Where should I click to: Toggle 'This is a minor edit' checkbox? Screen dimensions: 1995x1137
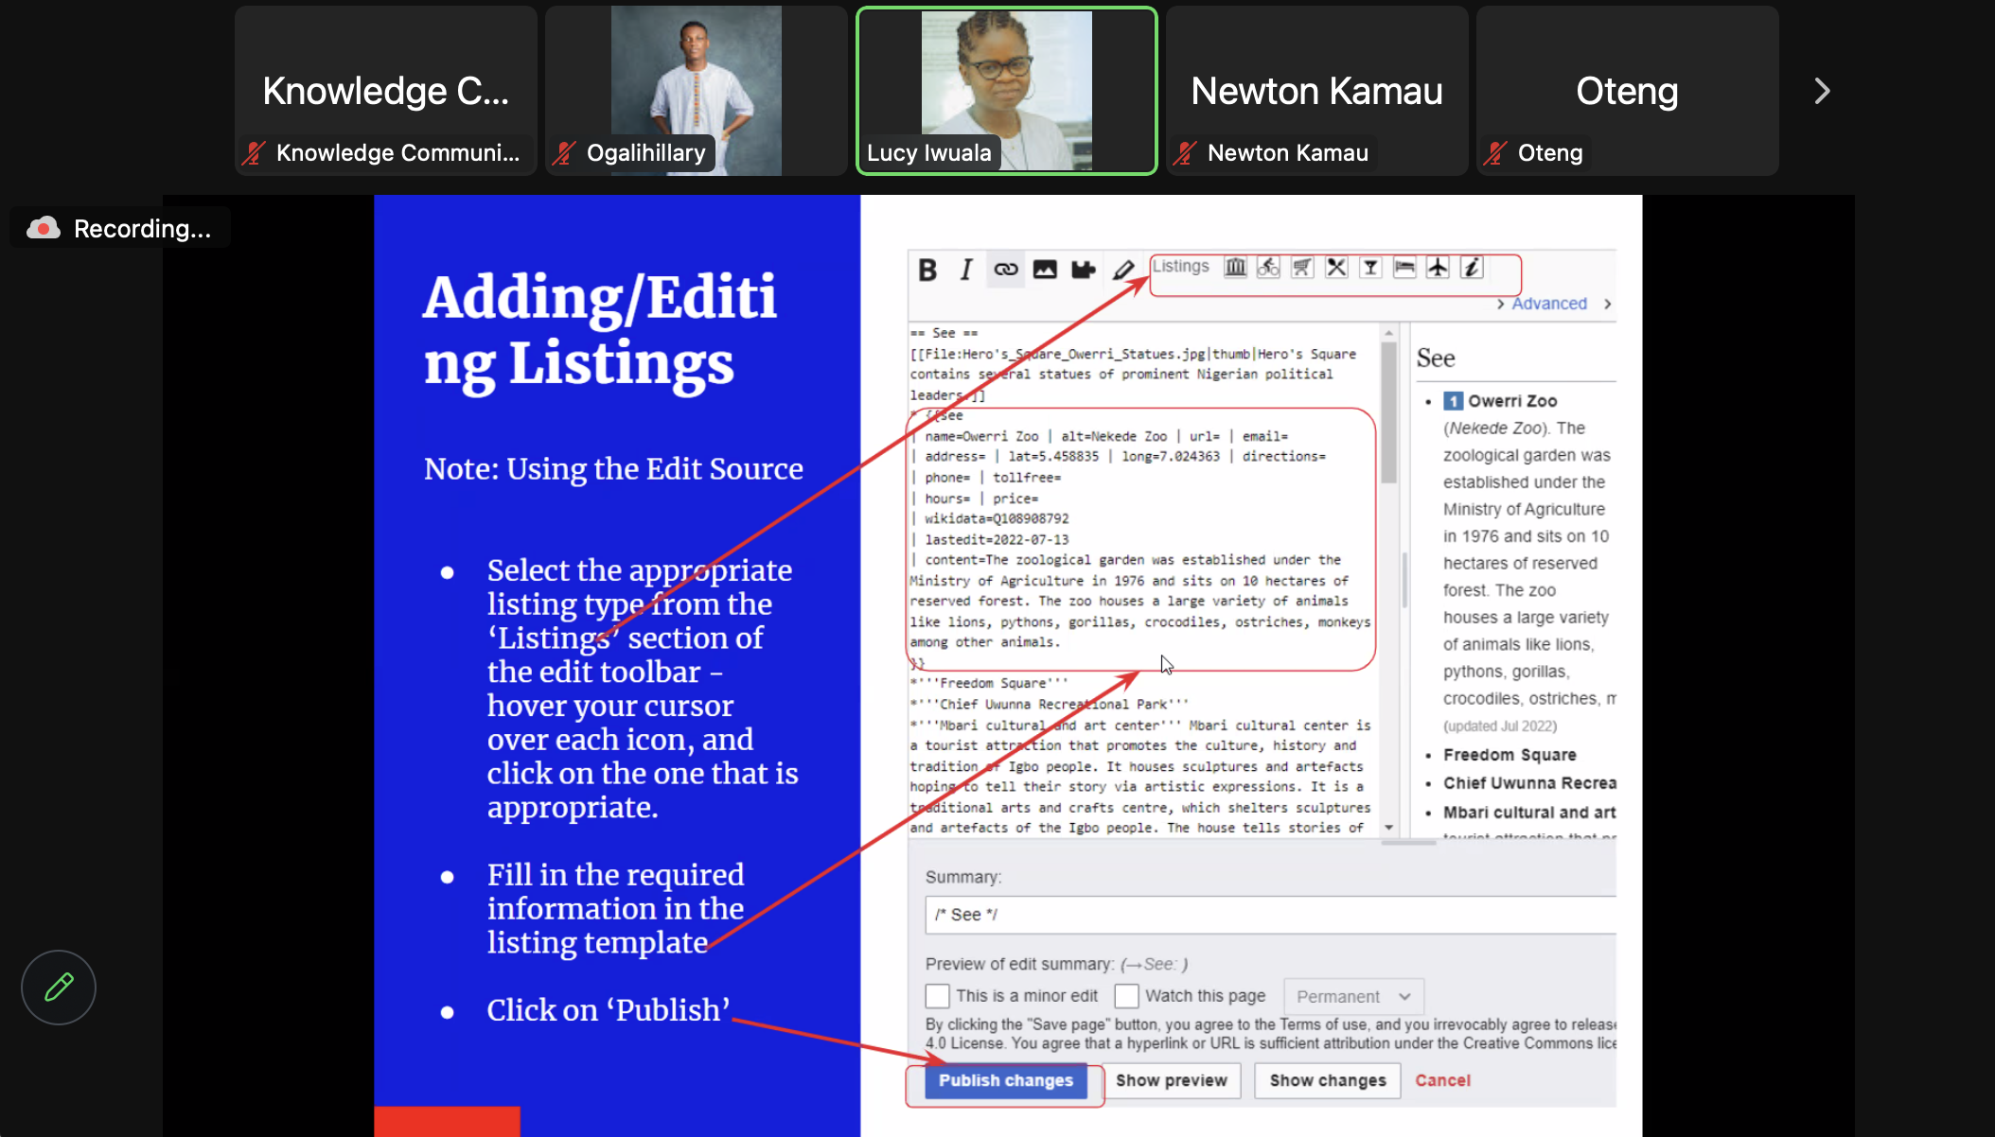pos(937,996)
